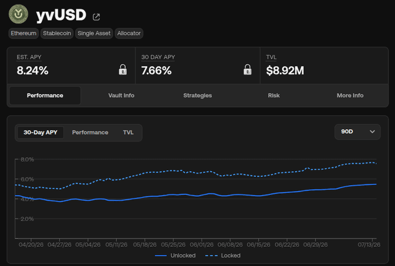The image size is (395, 266).
Task: Click the lock icon beside EST. APY
Action: (x=123, y=70)
